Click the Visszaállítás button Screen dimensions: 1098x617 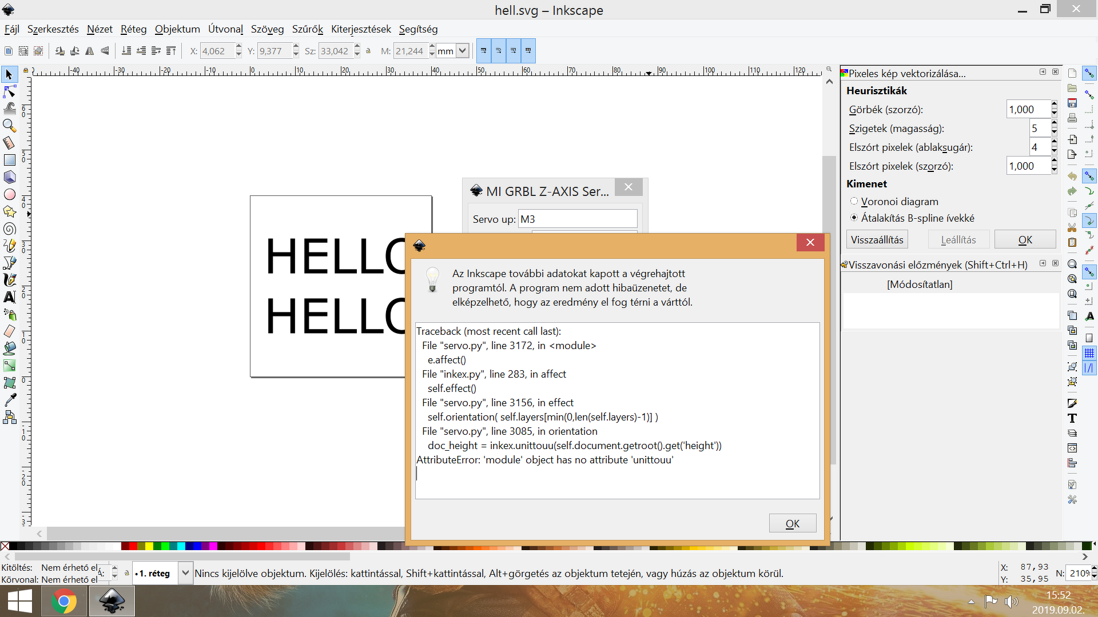pyautogui.click(x=877, y=239)
